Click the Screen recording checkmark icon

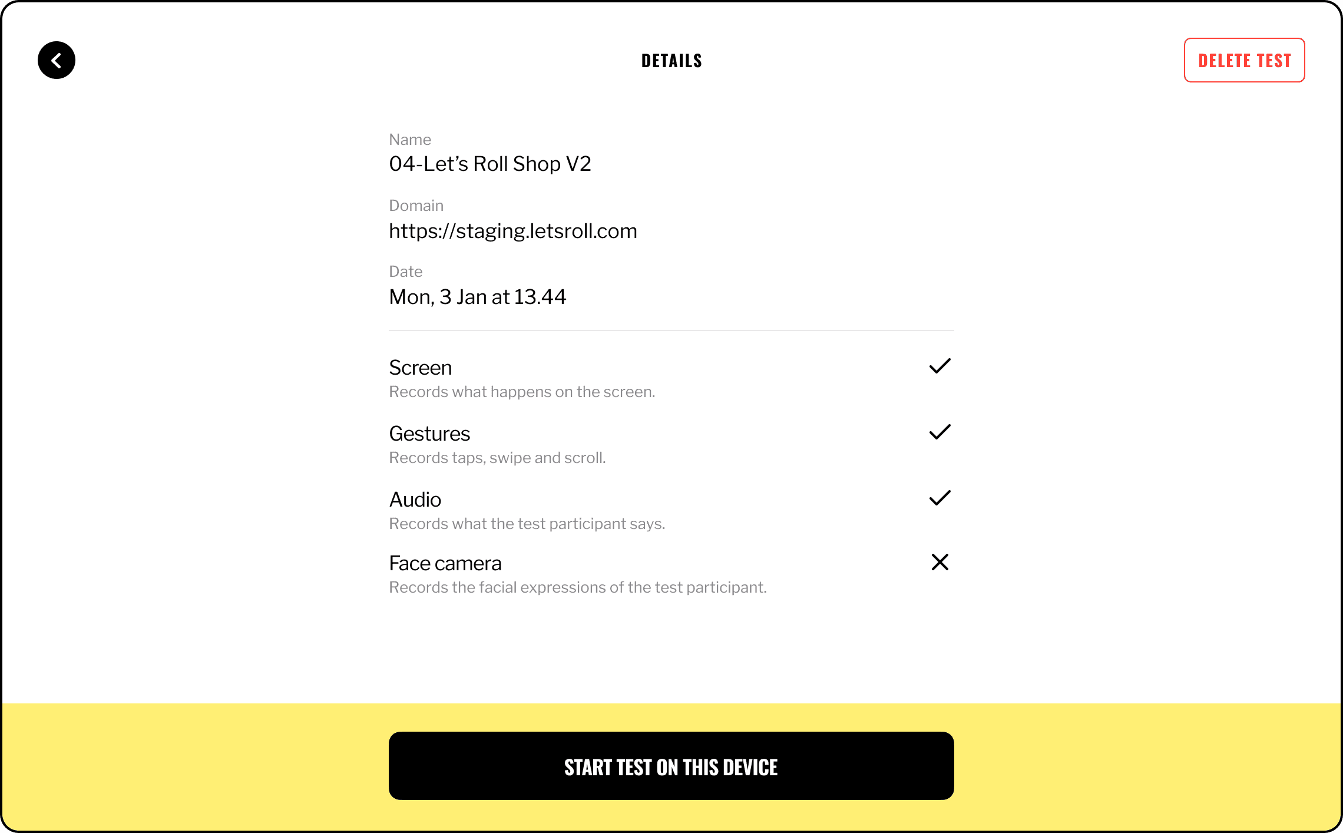938,366
